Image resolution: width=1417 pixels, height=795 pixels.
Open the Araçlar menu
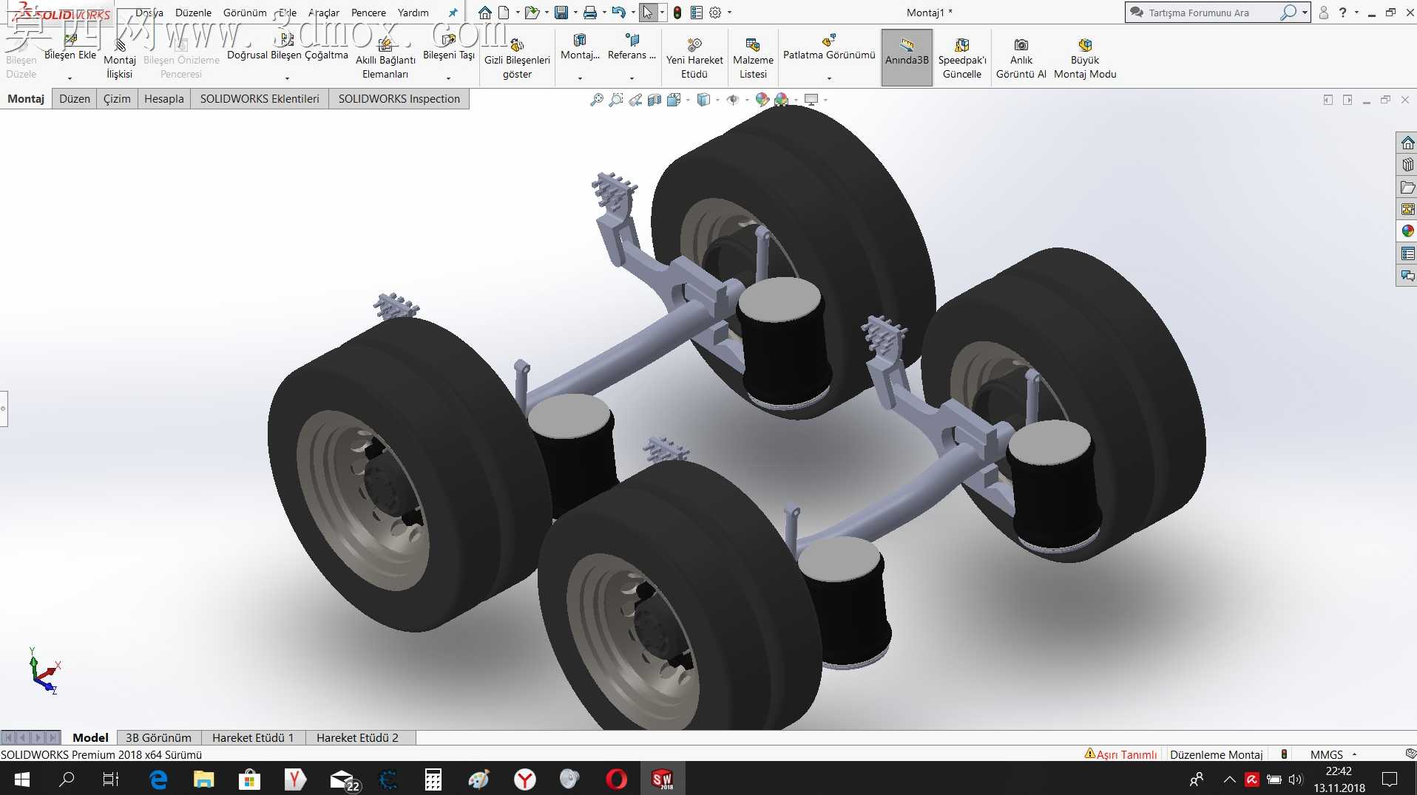[x=323, y=13]
